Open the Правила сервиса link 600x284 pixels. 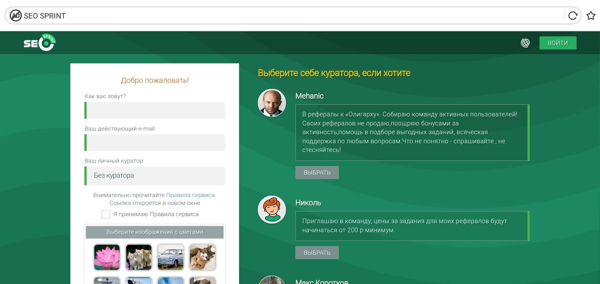(x=190, y=195)
